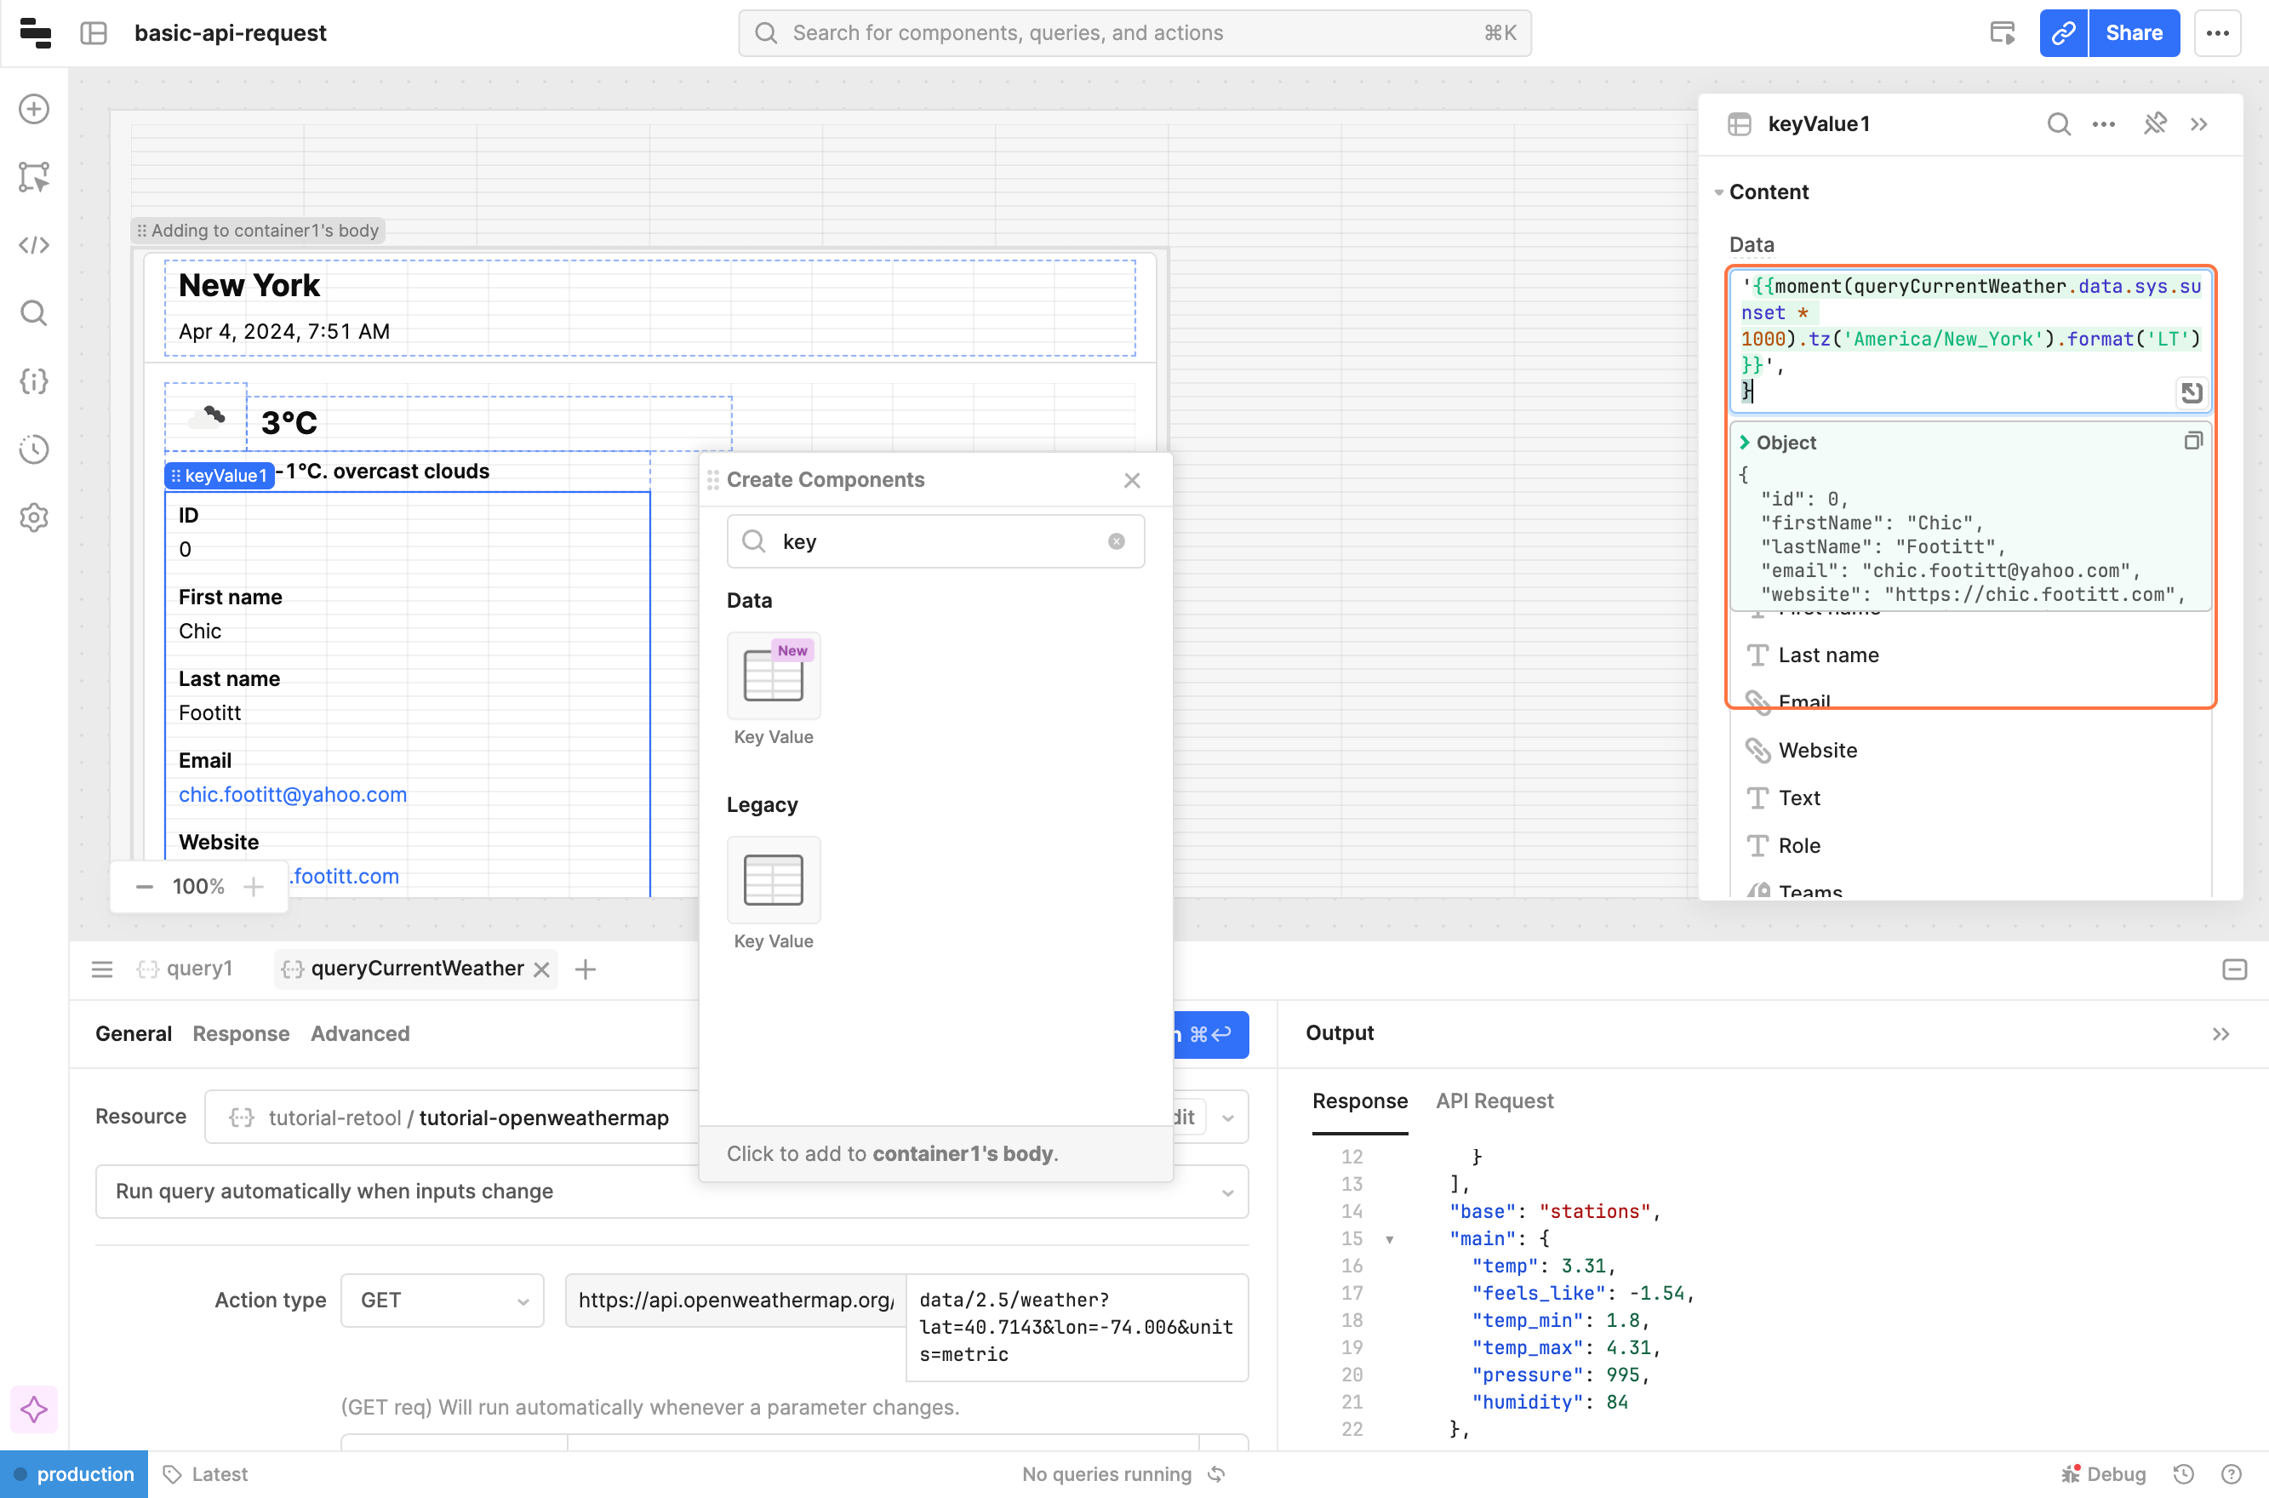The width and height of the screenshot is (2269, 1498).
Task: Open the Add component plus icon in sidebar
Action: (34, 109)
